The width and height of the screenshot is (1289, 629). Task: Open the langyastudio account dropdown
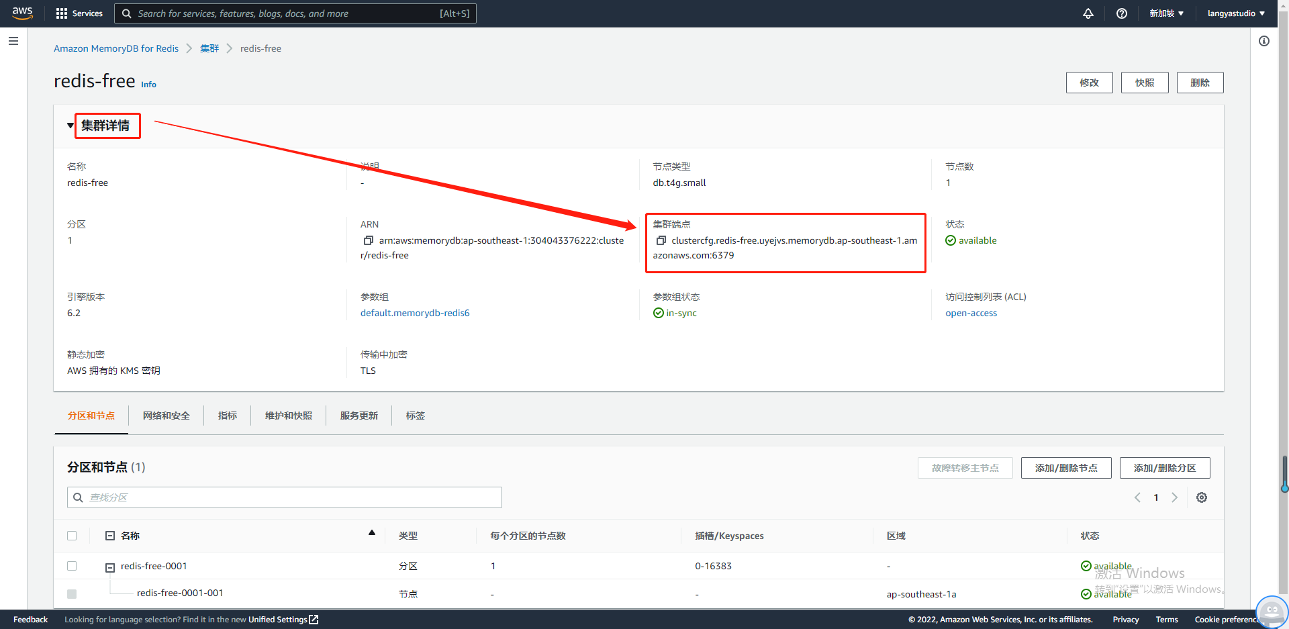tap(1236, 13)
